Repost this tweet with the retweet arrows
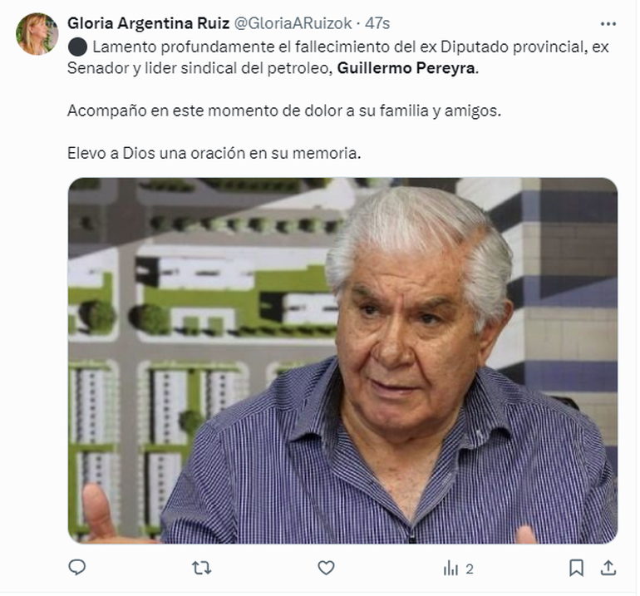The height and width of the screenshot is (596, 640). 202,568
